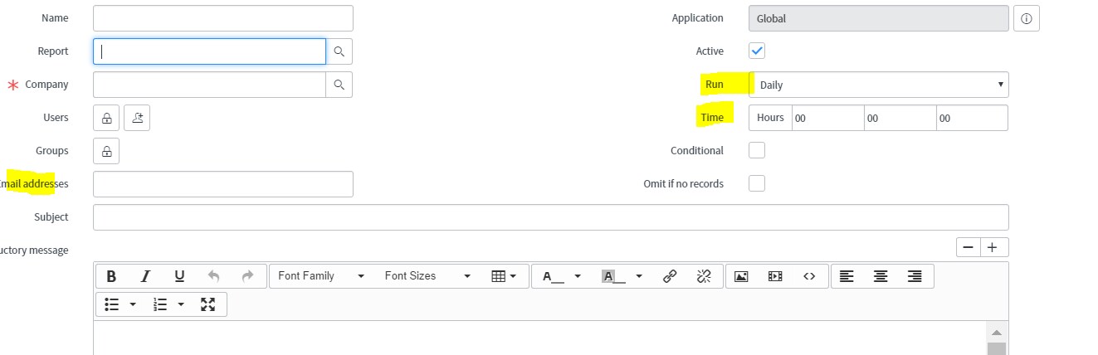The width and height of the screenshot is (1098, 355).
Task: Toggle fullscreen editor mode
Action: (208, 304)
